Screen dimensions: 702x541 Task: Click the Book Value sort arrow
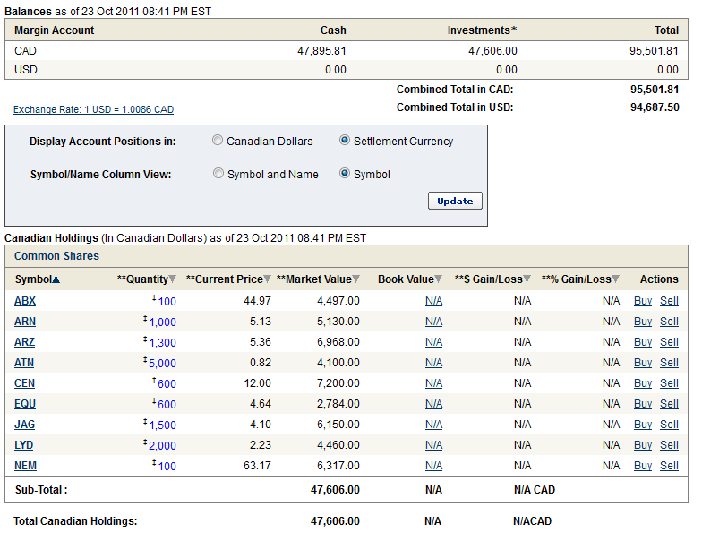tap(438, 279)
